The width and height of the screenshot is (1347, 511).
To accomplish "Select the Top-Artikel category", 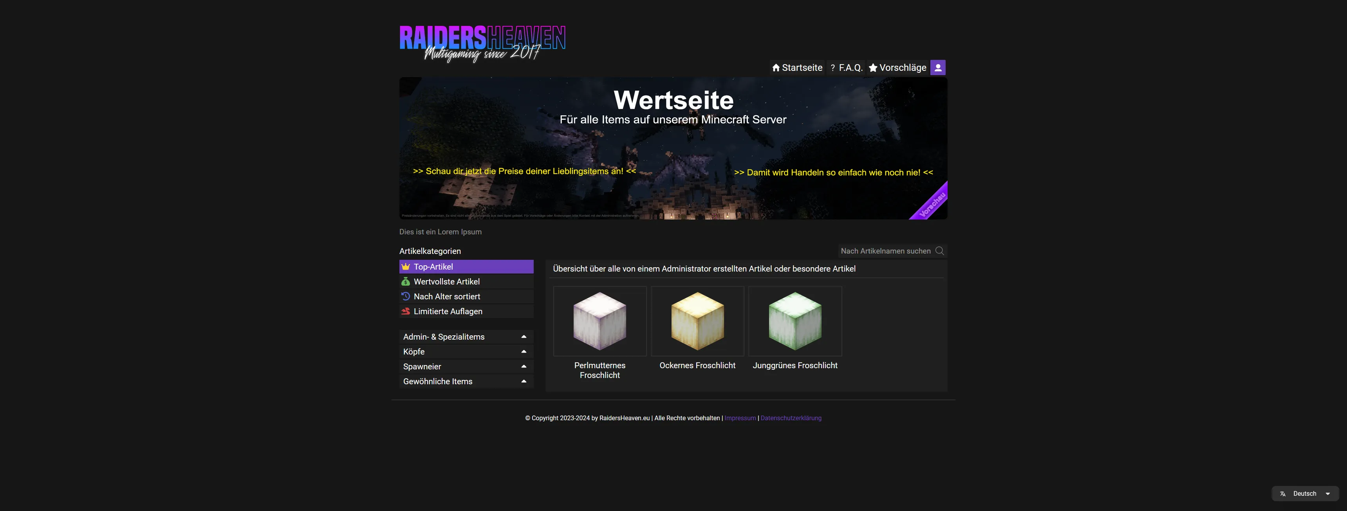I will click(466, 266).
